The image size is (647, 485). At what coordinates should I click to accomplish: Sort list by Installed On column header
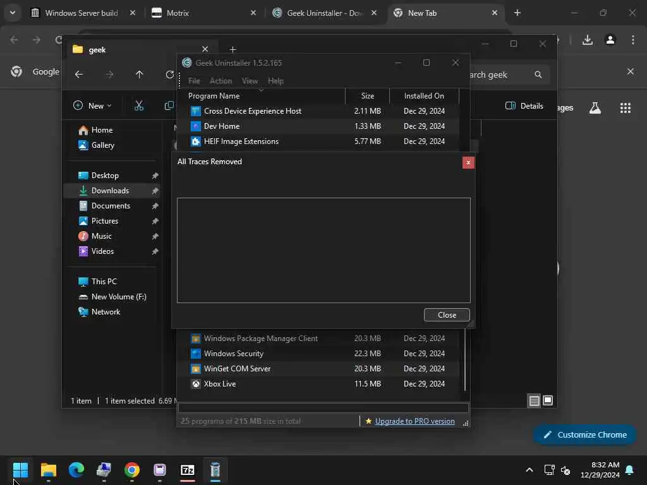pyautogui.click(x=424, y=96)
